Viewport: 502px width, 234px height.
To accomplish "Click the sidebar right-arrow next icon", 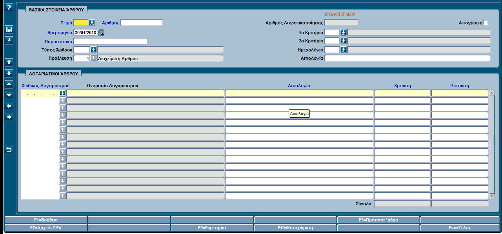I will [9, 117].
